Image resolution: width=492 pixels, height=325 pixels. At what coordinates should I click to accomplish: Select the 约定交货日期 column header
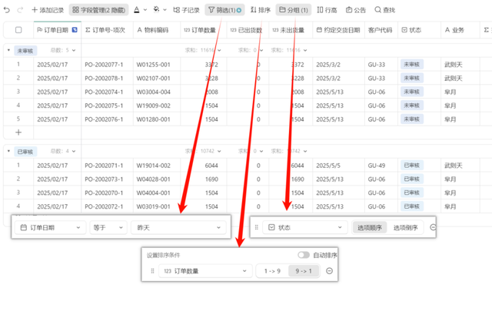[x=338, y=30]
